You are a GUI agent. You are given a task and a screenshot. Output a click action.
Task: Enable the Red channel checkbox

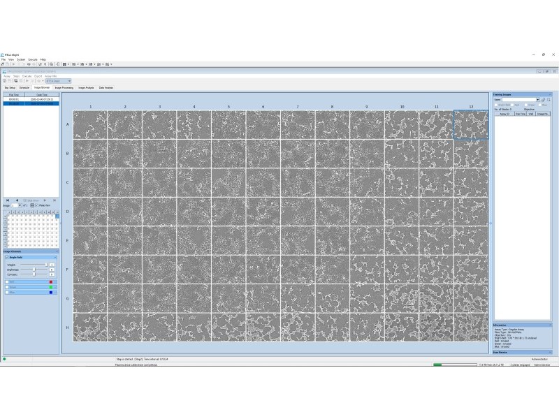7,282
